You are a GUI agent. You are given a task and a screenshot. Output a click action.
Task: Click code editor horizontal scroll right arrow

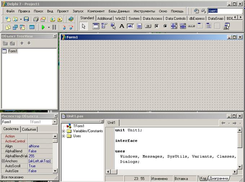(235, 172)
